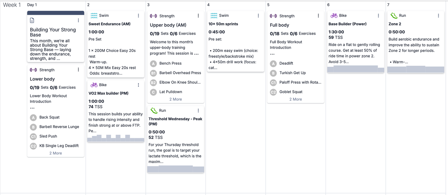Image resolution: width=448 pixels, height=195 pixels.
Task: Click the ellipsis under Full Body Workout Introduction
Action: point(272,54)
